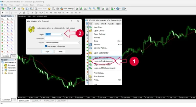Image resolution: width=196 pixels, height=107 pixels.
Task: Toggle the Chart Shift icon
Action: click(107, 9)
